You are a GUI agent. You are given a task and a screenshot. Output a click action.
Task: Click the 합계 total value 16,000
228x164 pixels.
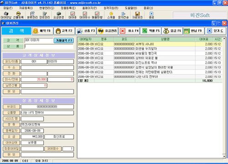coord(207,81)
